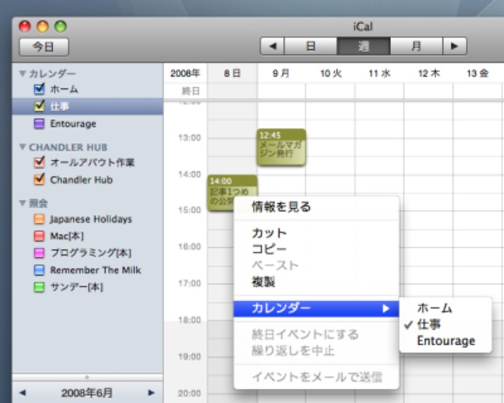Click the next week arrow in toolbar
Image resolution: width=504 pixels, height=403 pixels.
[x=454, y=47]
